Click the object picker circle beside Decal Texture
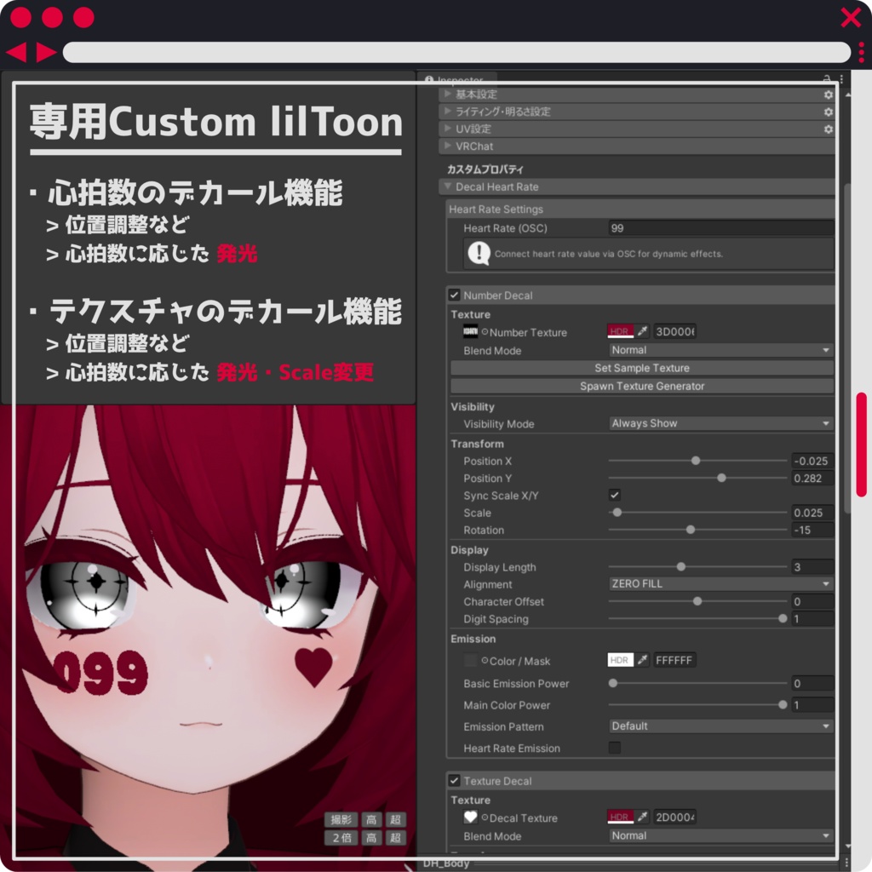The width and height of the screenshot is (872, 872). 485,817
